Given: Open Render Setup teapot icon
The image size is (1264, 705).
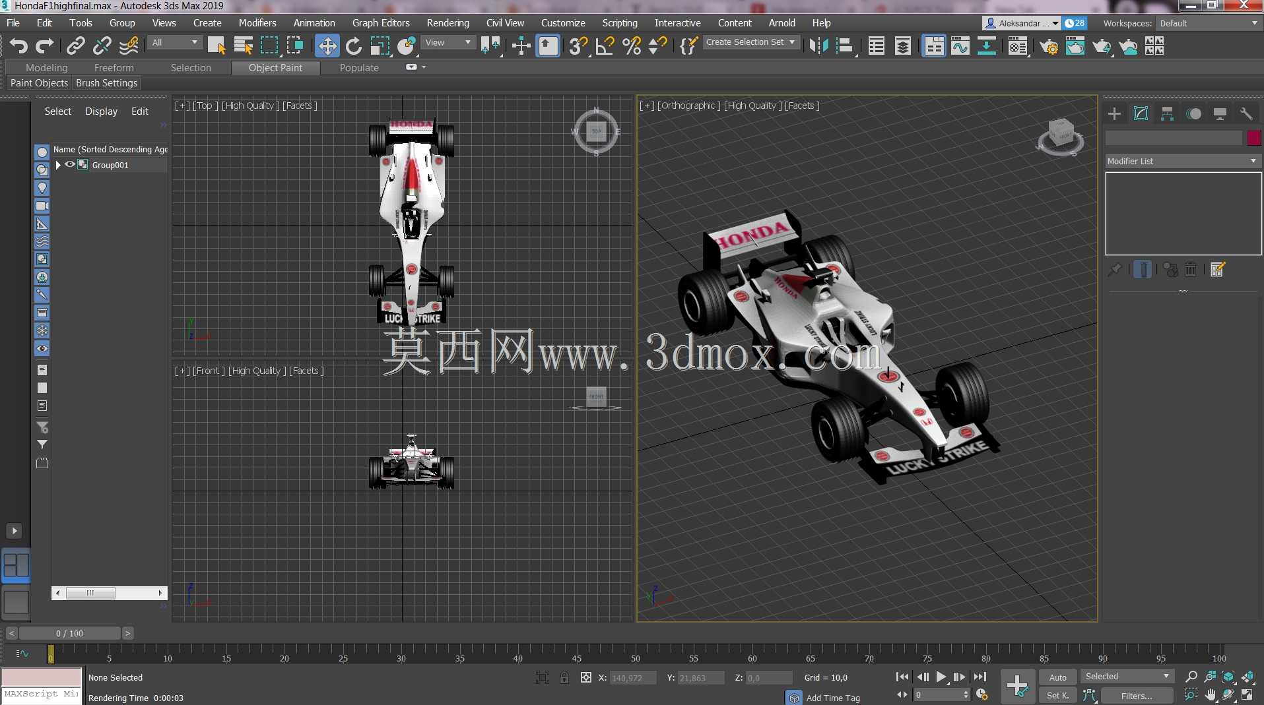Looking at the screenshot, I should coord(1049,46).
